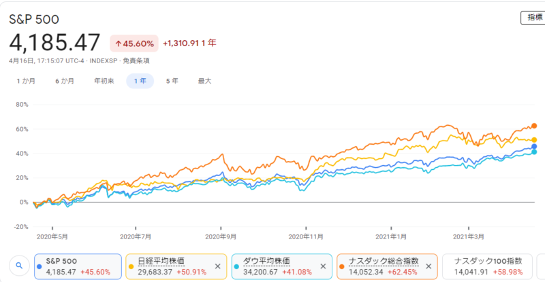
Task: Click the 2020年5月 axis label
Action: pos(52,237)
